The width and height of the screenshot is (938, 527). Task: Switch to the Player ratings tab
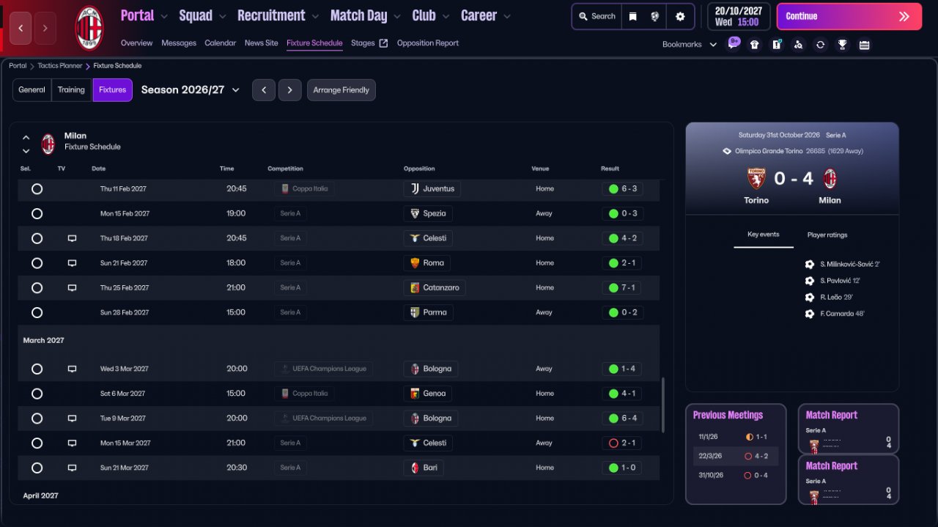click(x=827, y=235)
